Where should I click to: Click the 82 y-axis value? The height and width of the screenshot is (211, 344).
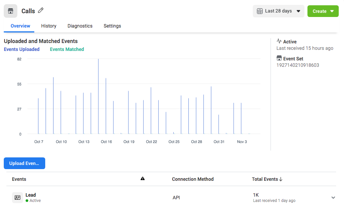pos(19,59)
